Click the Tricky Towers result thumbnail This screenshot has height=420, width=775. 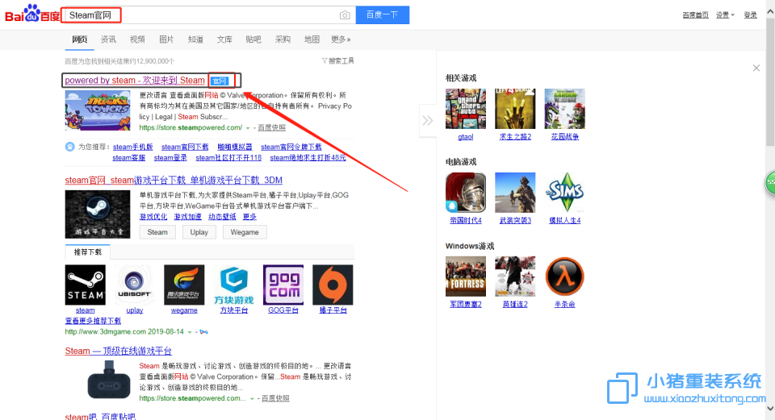click(98, 110)
